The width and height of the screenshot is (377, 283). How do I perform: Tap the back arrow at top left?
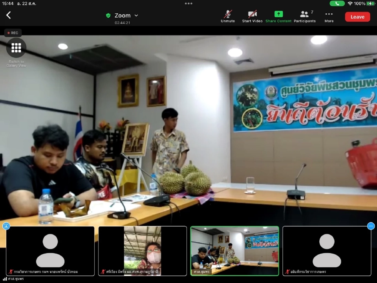(9, 15)
